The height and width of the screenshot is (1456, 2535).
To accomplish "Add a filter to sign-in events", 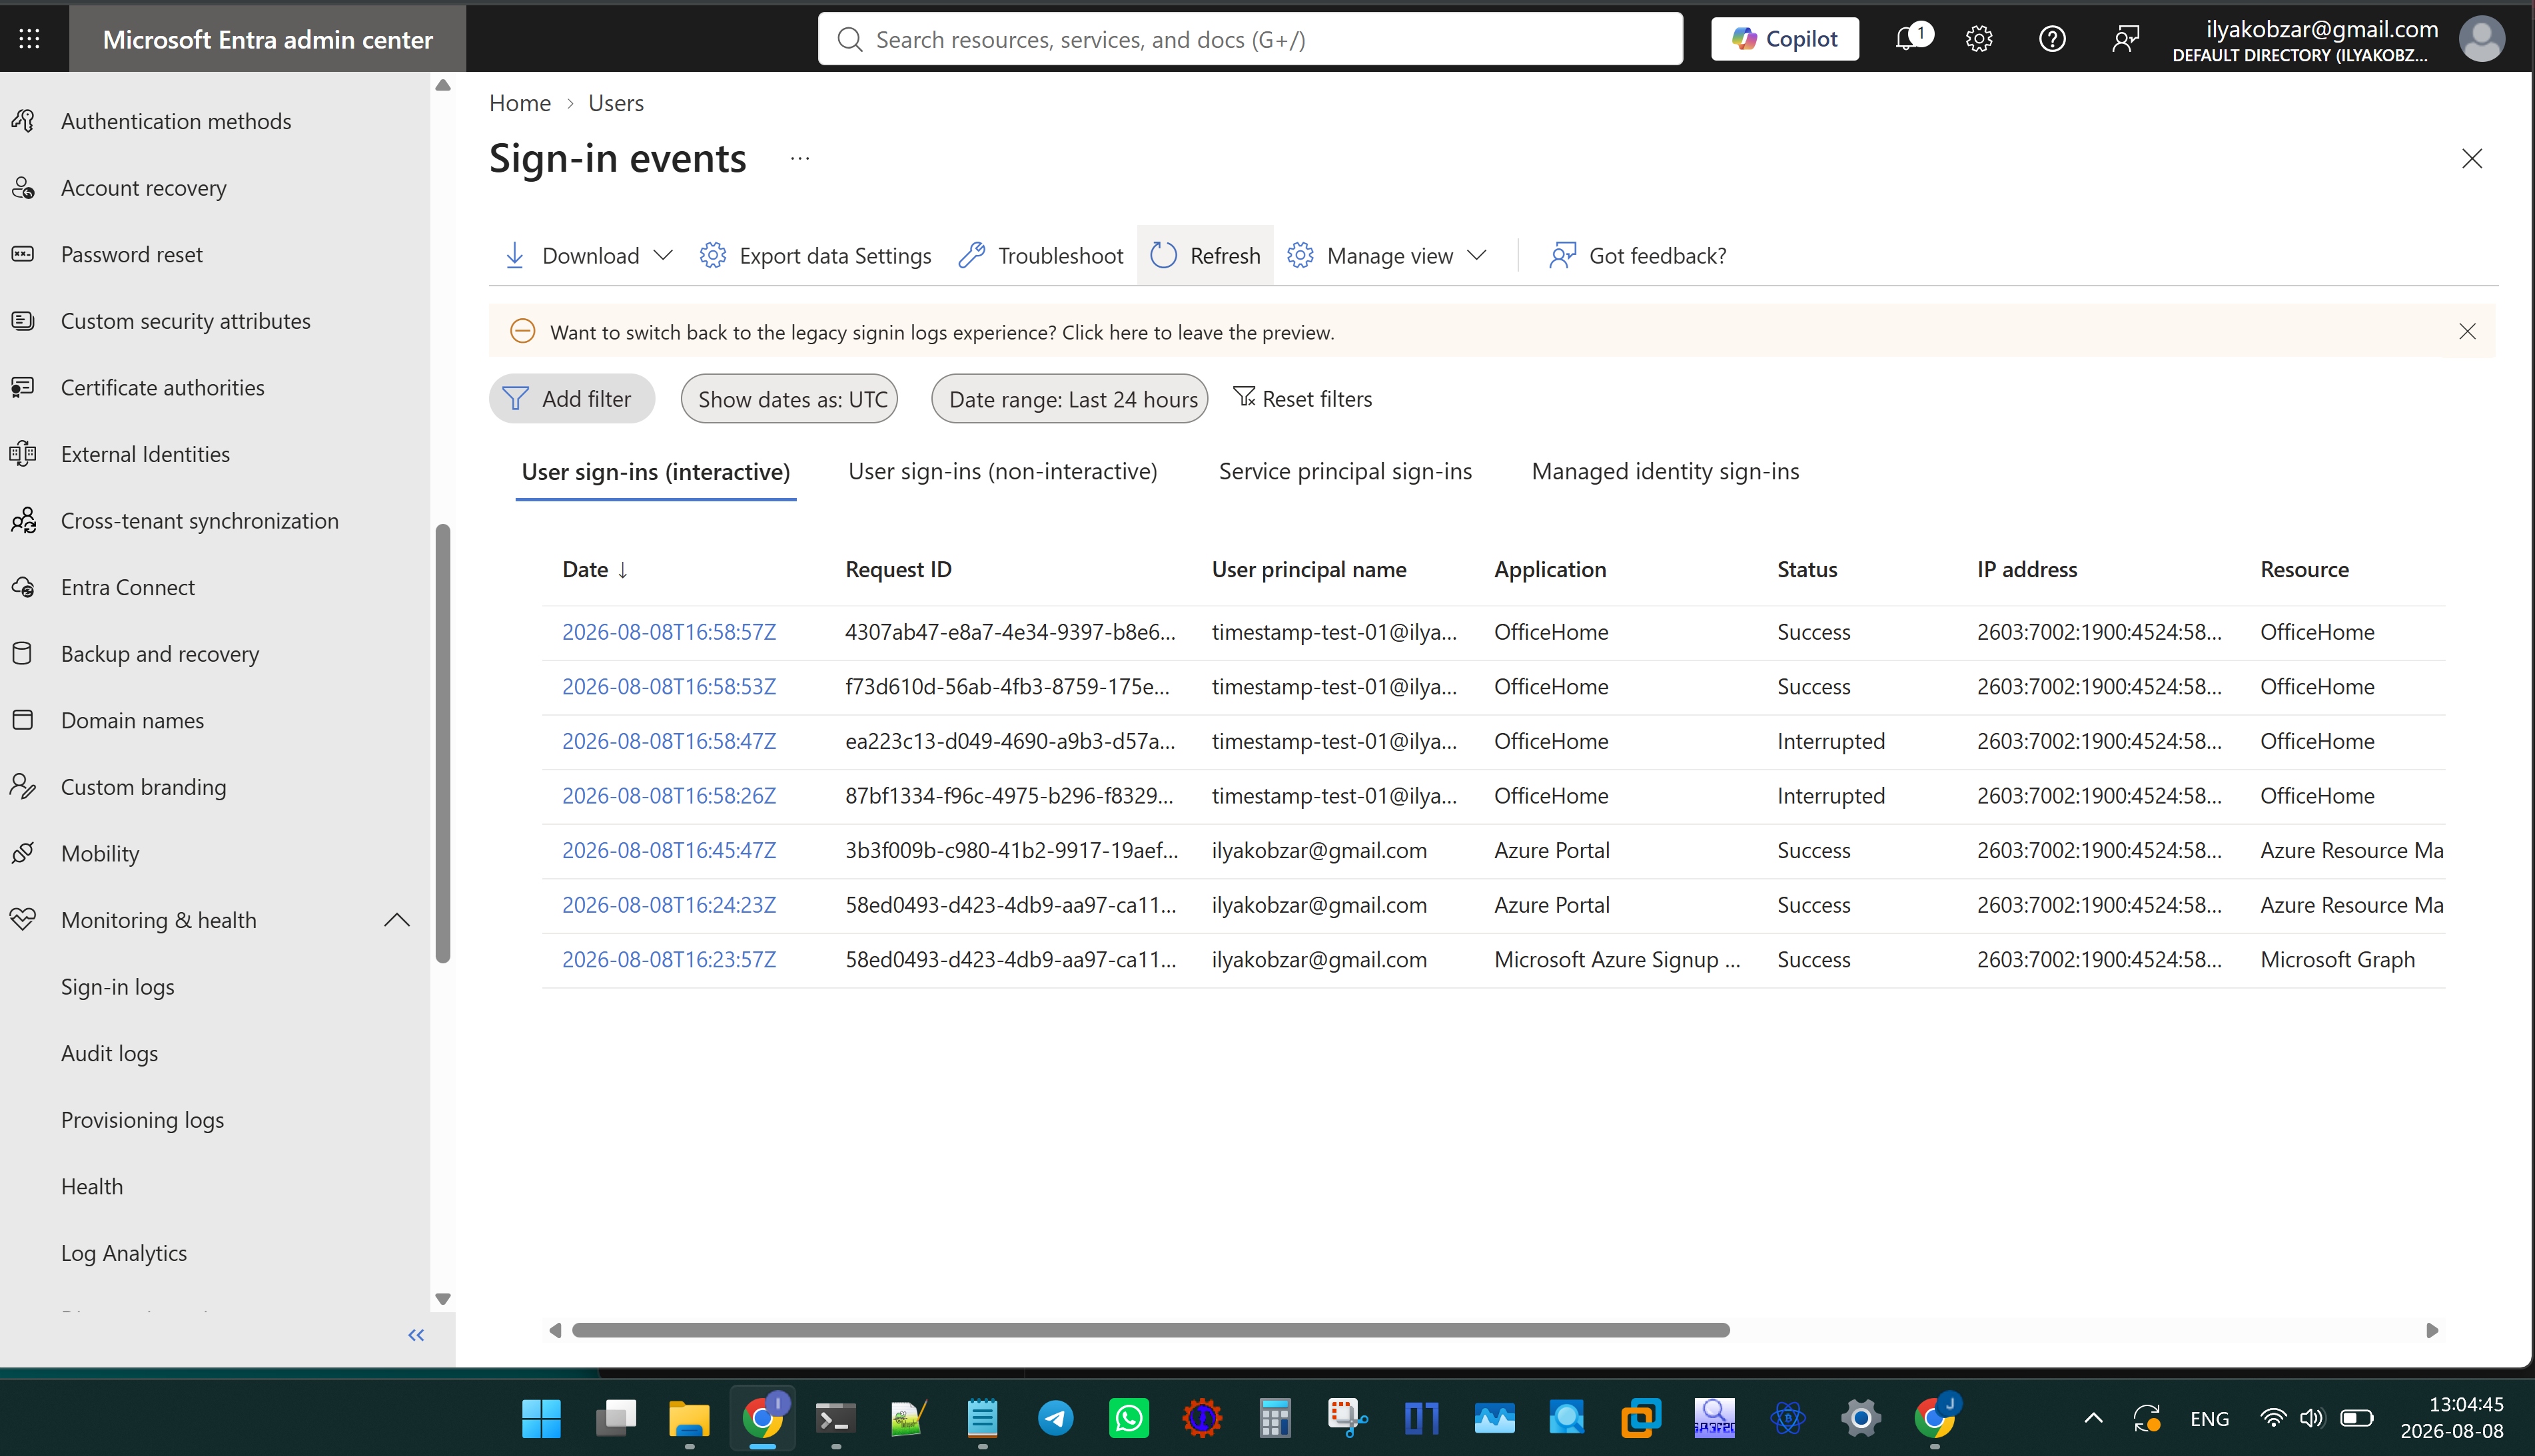I will point(572,399).
